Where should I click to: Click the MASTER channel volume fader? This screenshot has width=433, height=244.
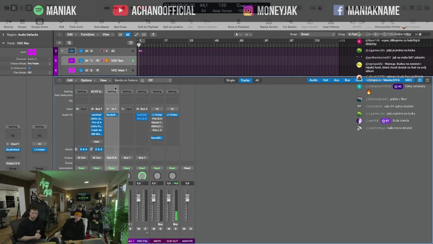187,198
